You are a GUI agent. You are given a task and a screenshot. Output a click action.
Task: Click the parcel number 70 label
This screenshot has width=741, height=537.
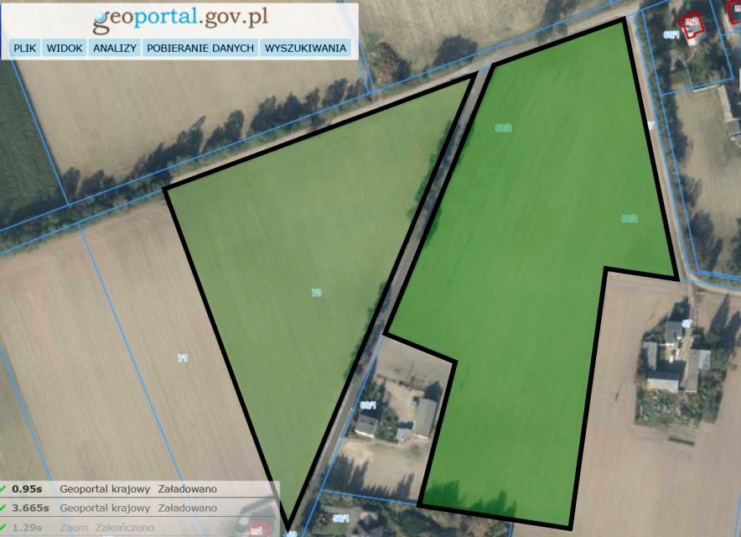click(316, 293)
